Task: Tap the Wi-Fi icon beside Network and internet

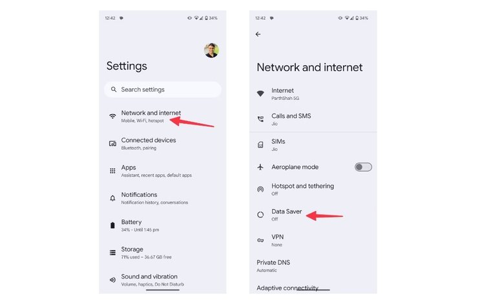Action: pyautogui.click(x=112, y=116)
